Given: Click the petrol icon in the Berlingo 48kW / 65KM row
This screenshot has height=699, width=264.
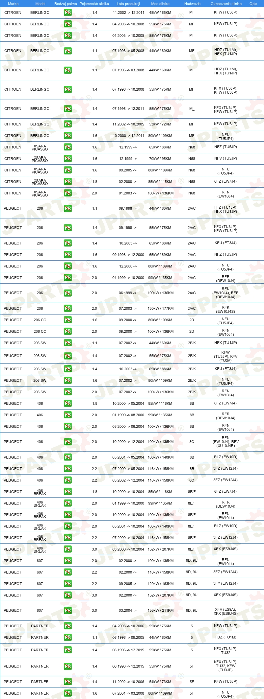Looking at the screenshot, I should point(68,13).
